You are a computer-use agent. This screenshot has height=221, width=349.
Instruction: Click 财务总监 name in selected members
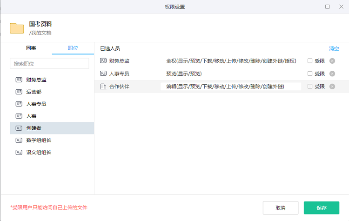point(119,61)
